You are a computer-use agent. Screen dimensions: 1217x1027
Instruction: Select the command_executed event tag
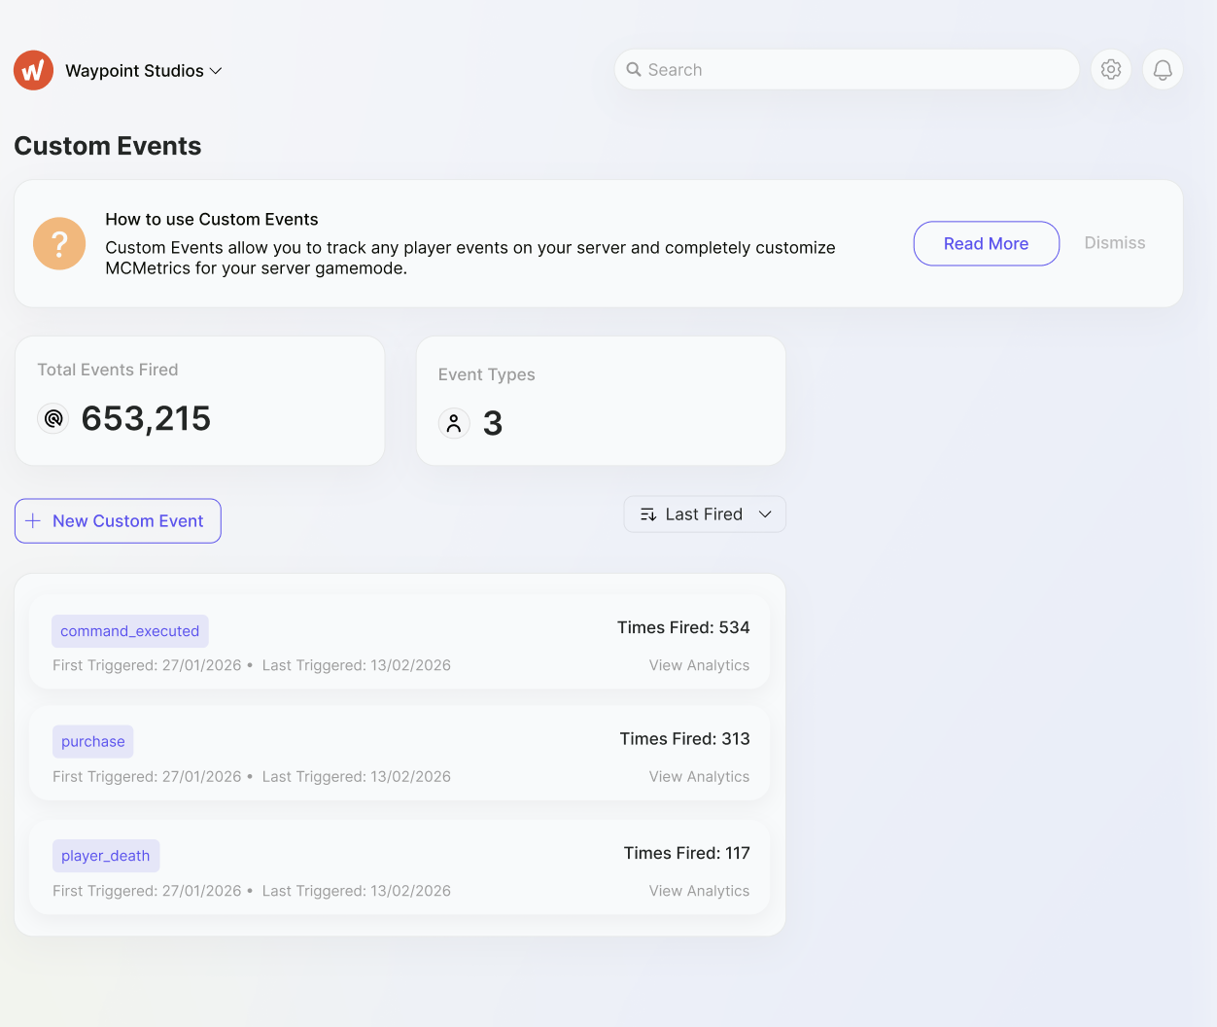(x=130, y=631)
